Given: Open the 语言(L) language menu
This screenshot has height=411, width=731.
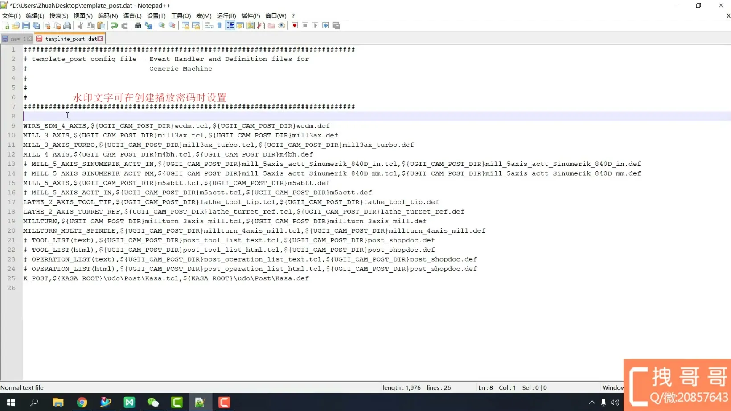Looking at the screenshot, I should (132, 16).
